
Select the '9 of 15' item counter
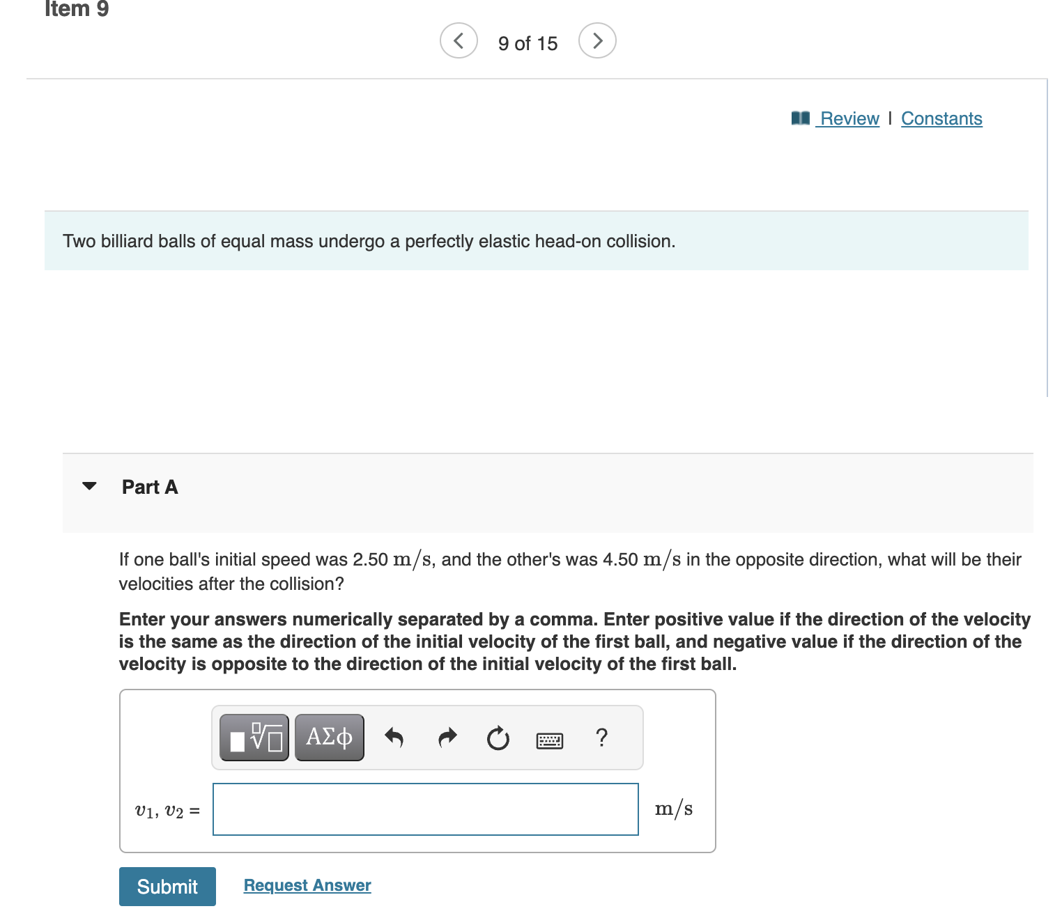pos(528,43)
